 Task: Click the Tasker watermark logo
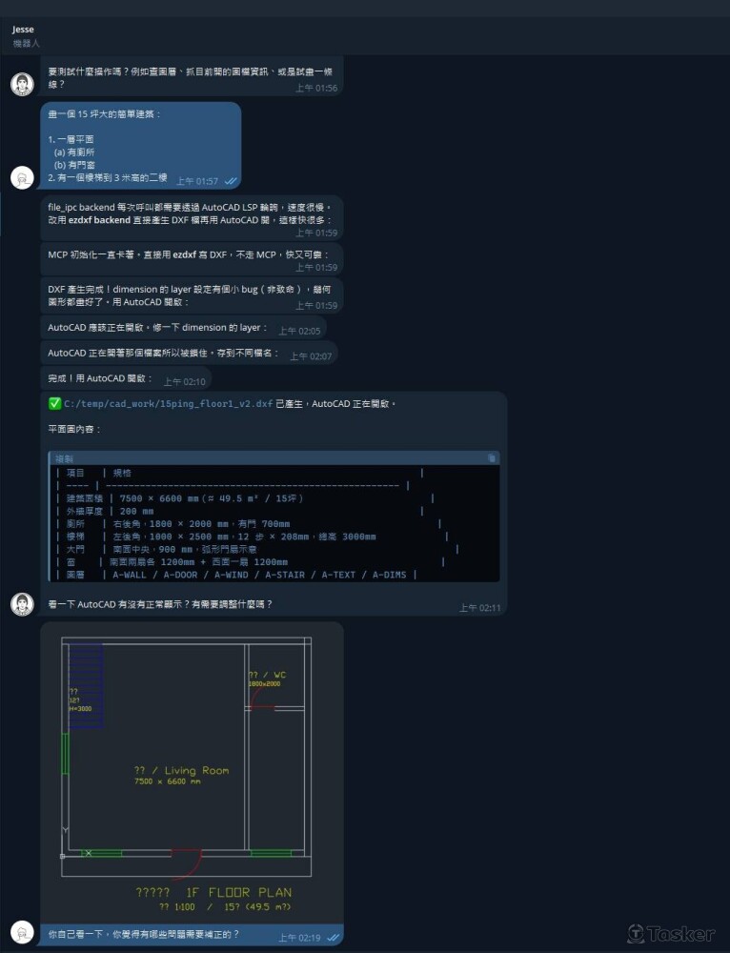(671, 933)
